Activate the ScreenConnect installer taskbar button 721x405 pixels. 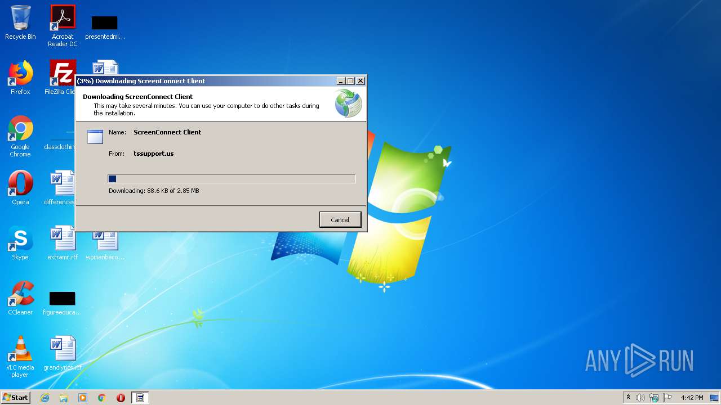click(x=140, y=398)
